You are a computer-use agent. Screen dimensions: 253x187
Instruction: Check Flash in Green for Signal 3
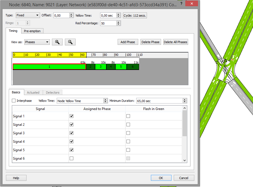click(128, 133)
